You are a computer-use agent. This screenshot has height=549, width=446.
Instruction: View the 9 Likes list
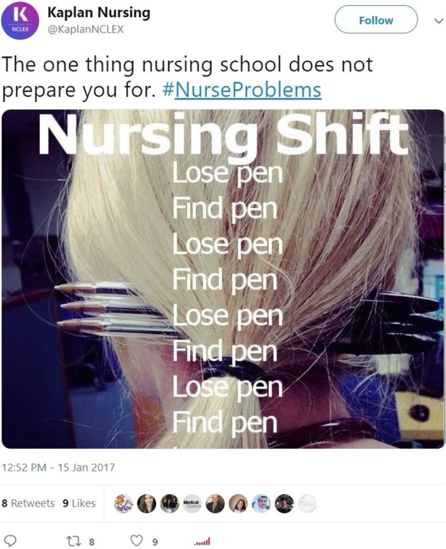pos(79,503)
